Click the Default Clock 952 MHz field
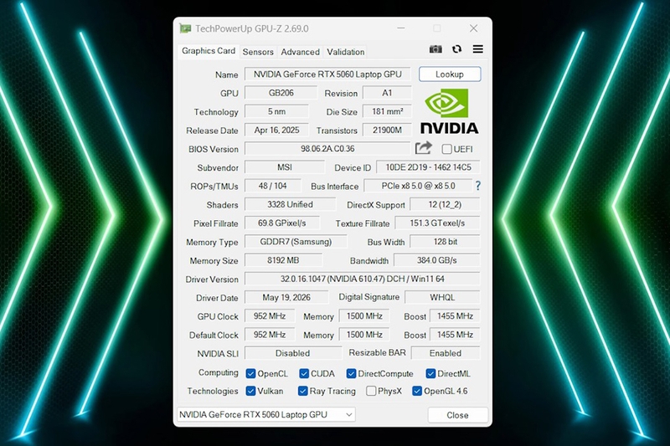 pos(269,335)
